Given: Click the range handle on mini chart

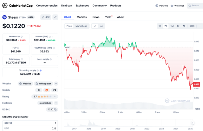Looking at the screenshot, I should coord(193,123).
